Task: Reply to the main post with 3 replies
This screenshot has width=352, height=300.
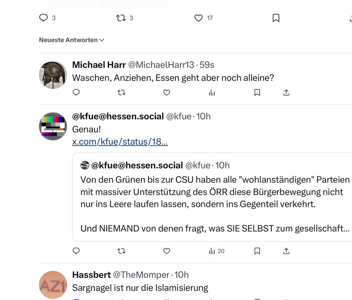Action: pos(43,18)
